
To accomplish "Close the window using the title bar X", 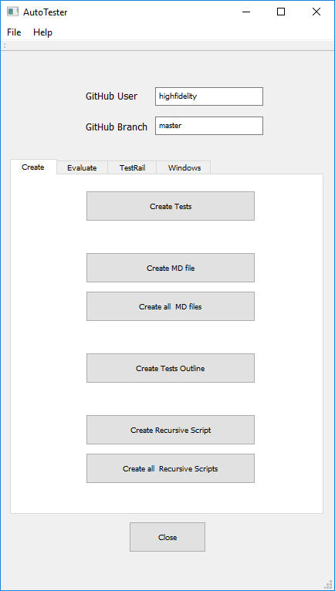I will point(316,12).
